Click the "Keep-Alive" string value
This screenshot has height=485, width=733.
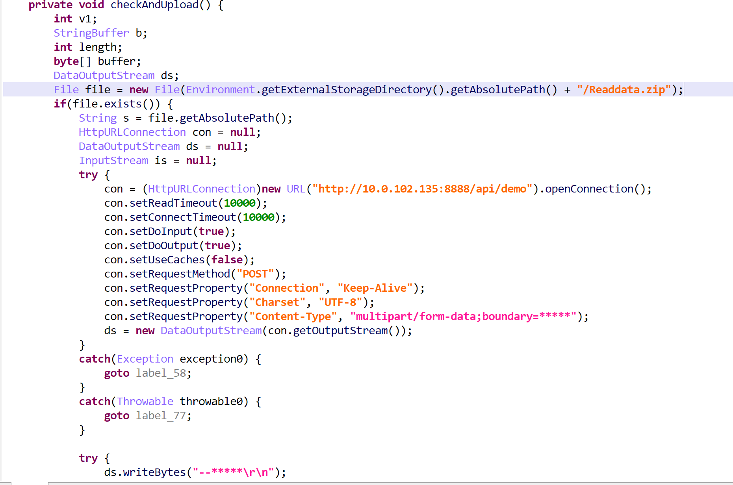tap(375, 288)
